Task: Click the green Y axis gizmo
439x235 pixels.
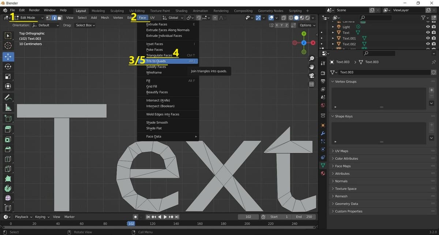Action: point(304,34)
